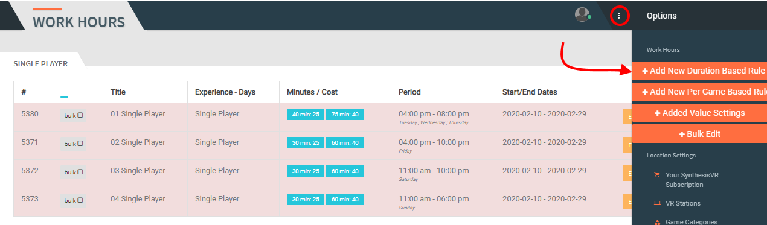
Task: Open the VR Stations menu item
Action: (683, 203)
